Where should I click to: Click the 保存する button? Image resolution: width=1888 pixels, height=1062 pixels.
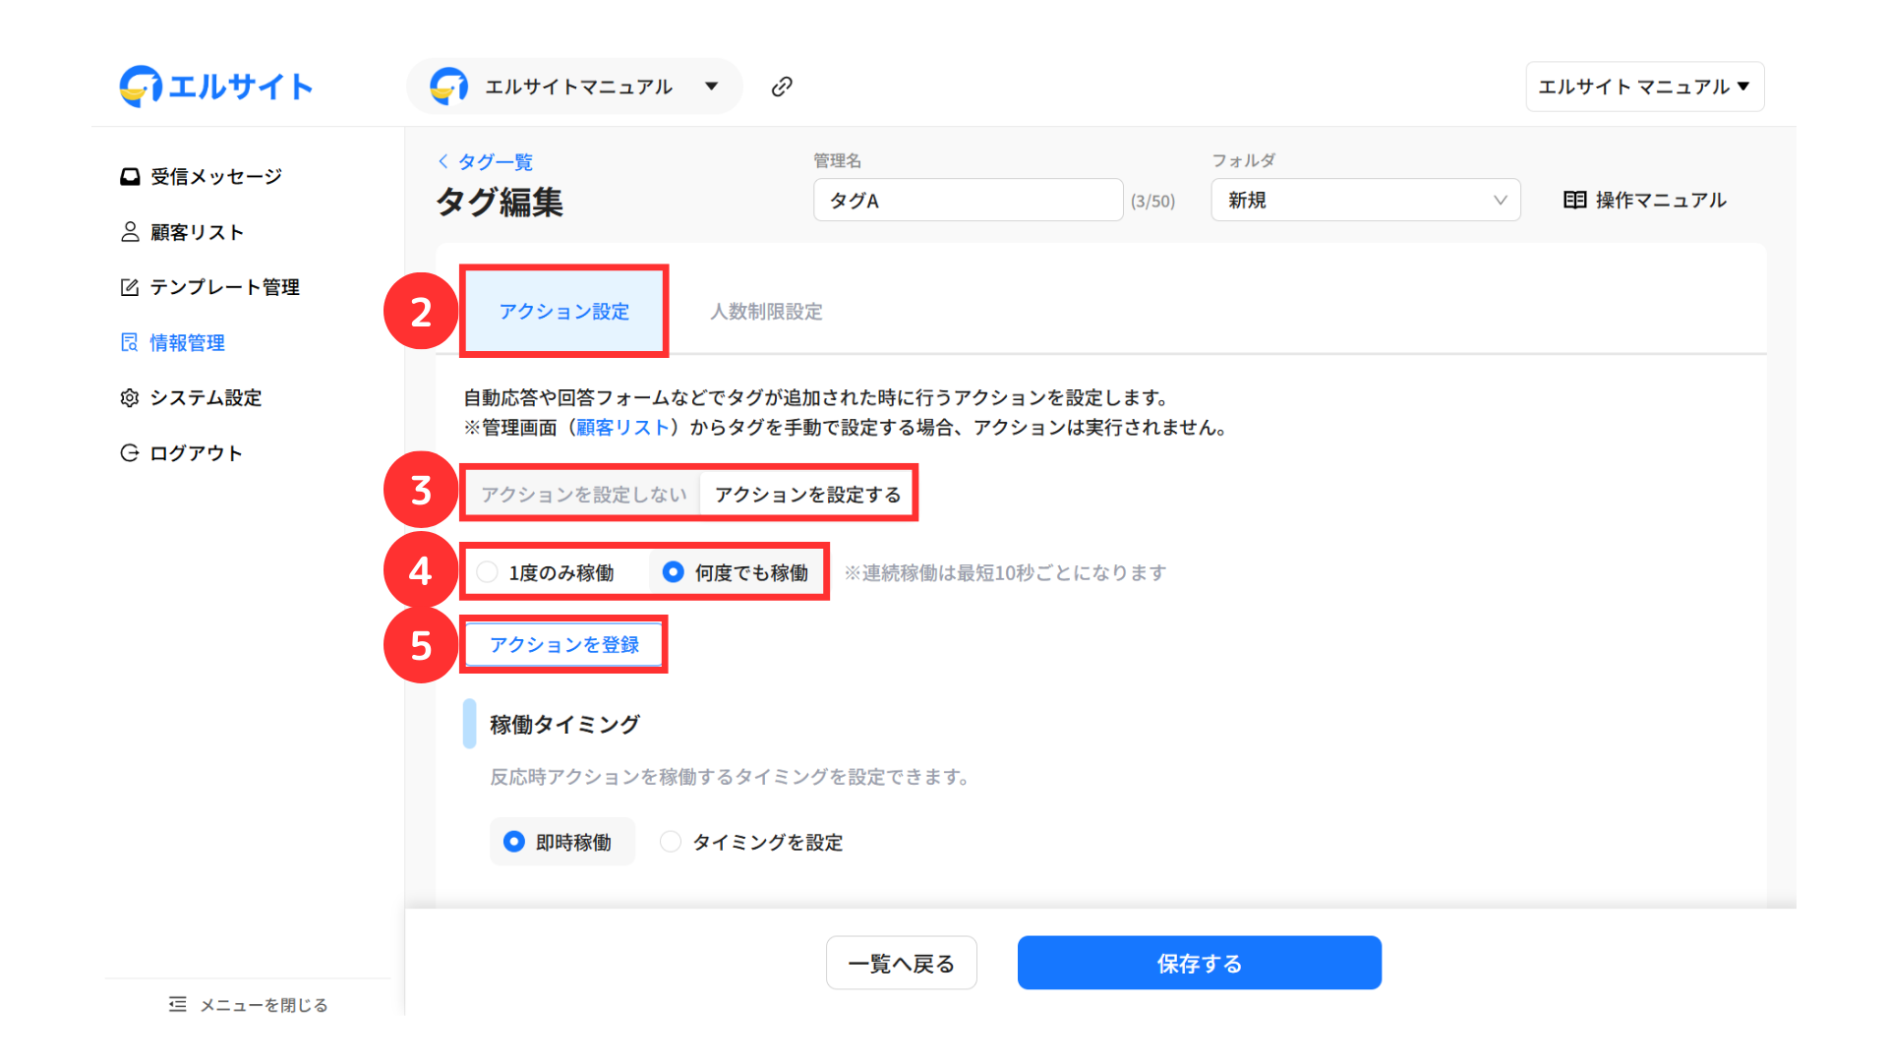[1199, 963]
